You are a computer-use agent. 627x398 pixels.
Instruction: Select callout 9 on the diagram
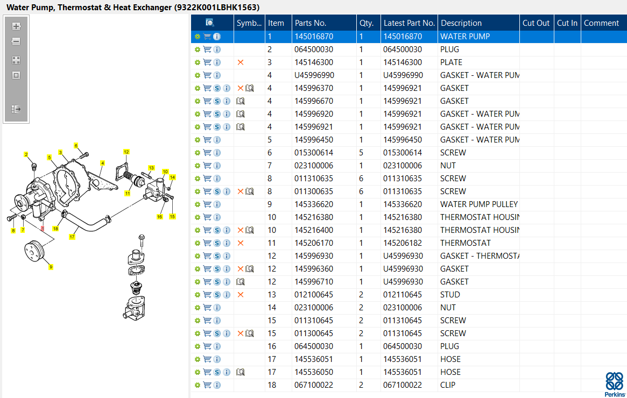coord(51,267)
